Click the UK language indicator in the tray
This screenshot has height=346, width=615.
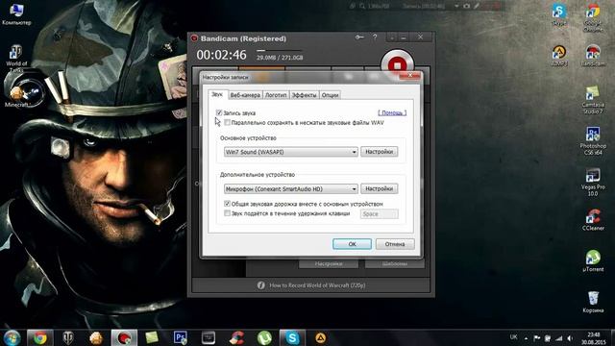click(513, 337)
